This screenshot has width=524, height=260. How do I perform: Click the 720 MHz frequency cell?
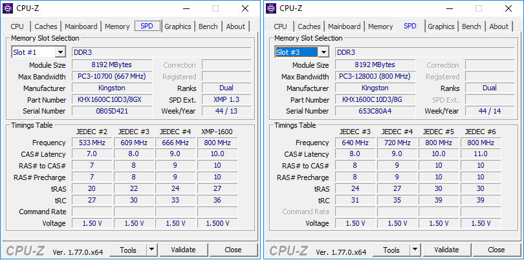point(397,143)
